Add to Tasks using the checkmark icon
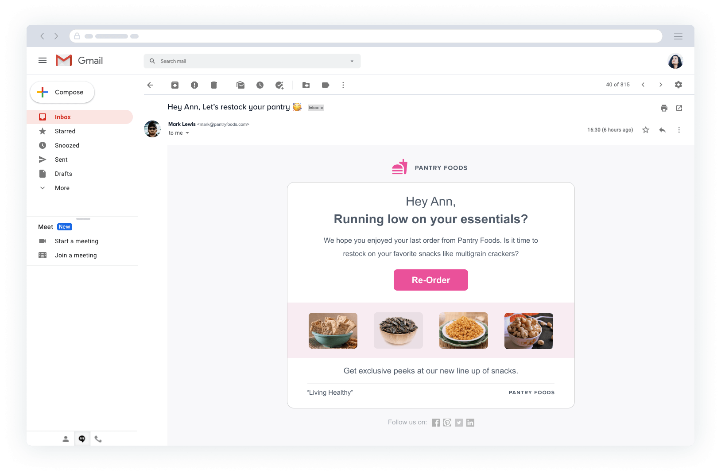Screen dimensions: 721x474 (x=279, y=85)
